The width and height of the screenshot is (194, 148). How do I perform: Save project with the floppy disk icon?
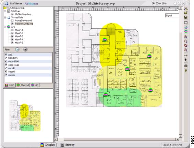click(x=186, y=17)
